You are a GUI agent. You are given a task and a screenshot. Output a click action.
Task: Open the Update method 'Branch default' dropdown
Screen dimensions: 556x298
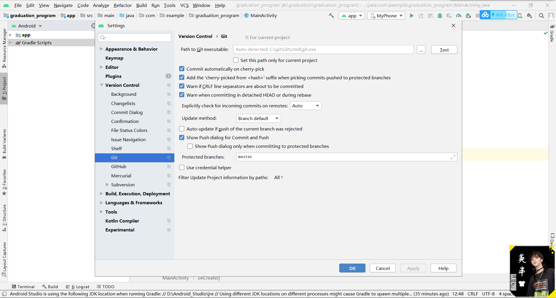tap(258, 118)
